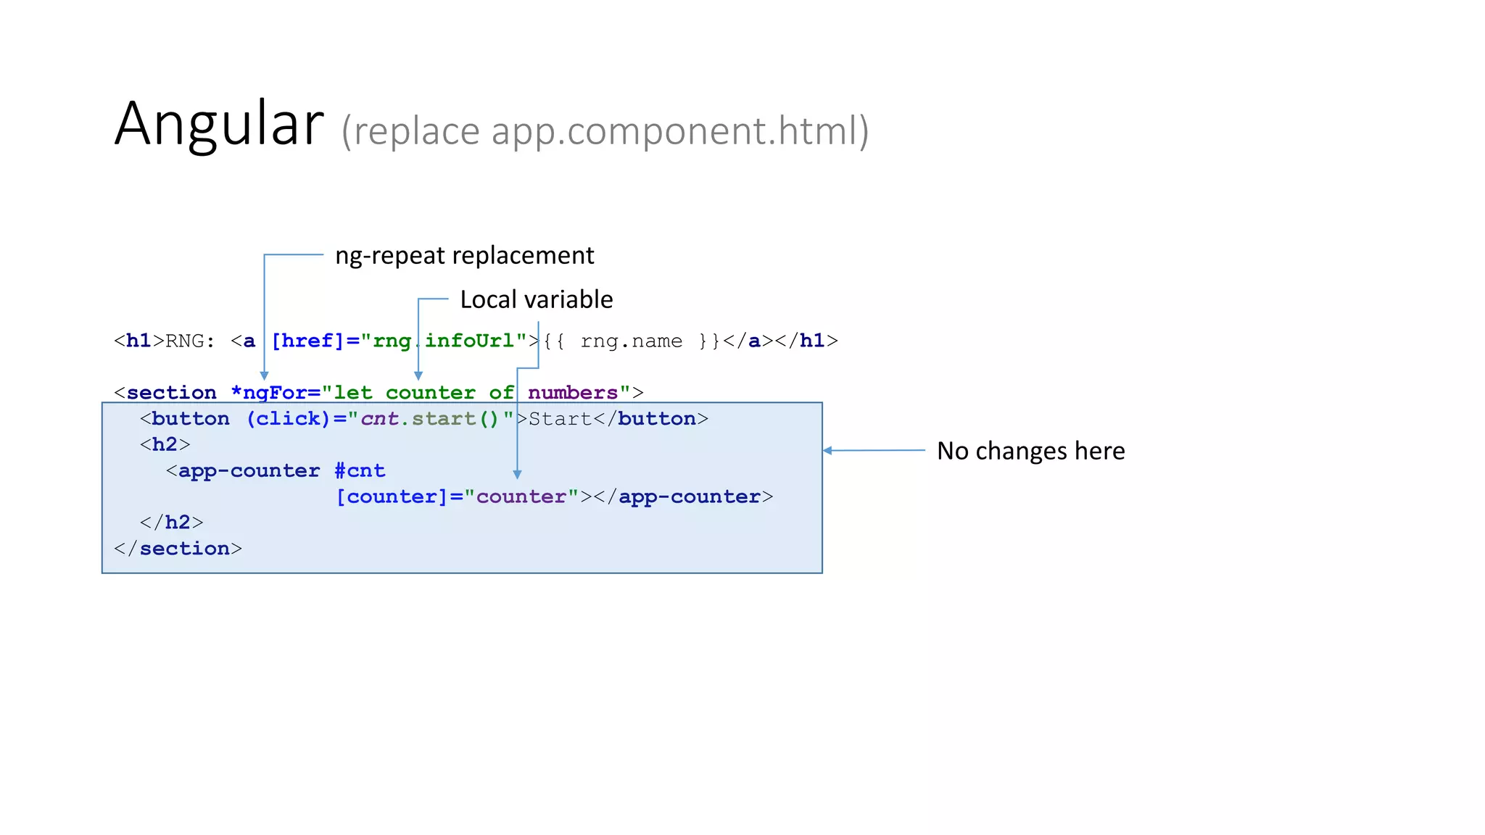This screenshot has width=1485, height=835.
Task: Click the '(replace app.component.html)' subtitle
Action: pyautogui.click(x=605, y=131)
